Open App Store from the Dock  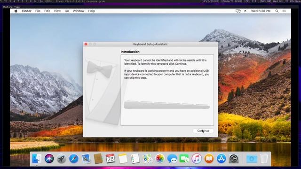(221, 159)
